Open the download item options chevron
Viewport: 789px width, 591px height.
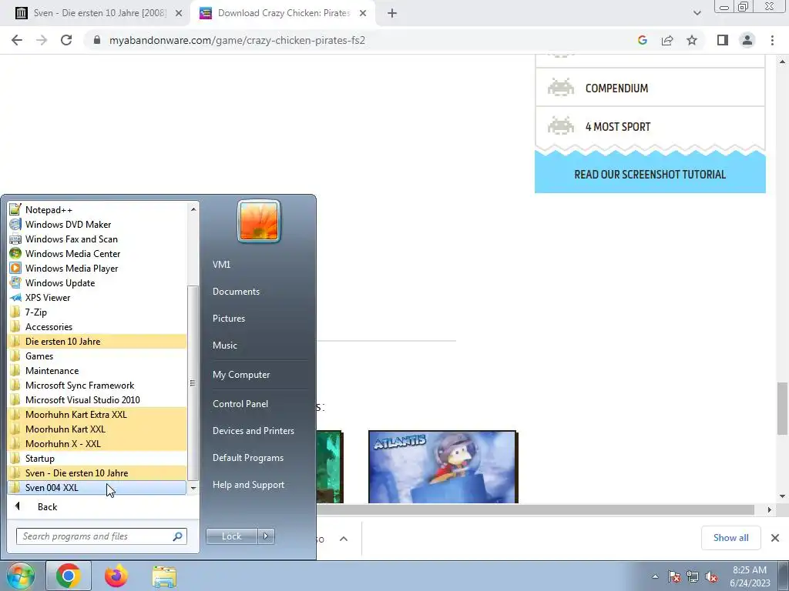coord(344,539)
